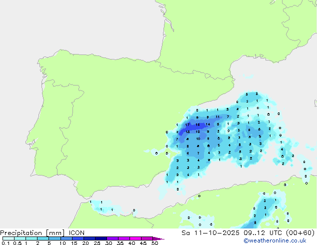This screenshot has height=245, width=317.
Task: Click the over-50 arrow tip of legend
Action: click(x=158, y=238)
